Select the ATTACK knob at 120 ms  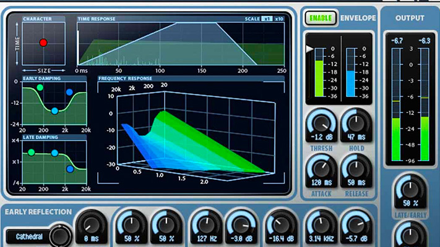[x=320, y=169]
